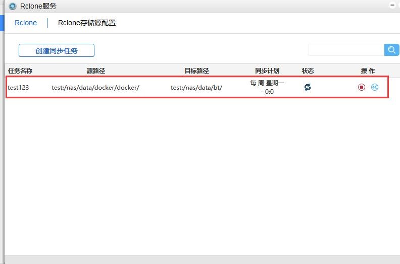Viewport: 400px width, 264px height.
Task: Click the 目标路径 column header
Action: [196, 71]
